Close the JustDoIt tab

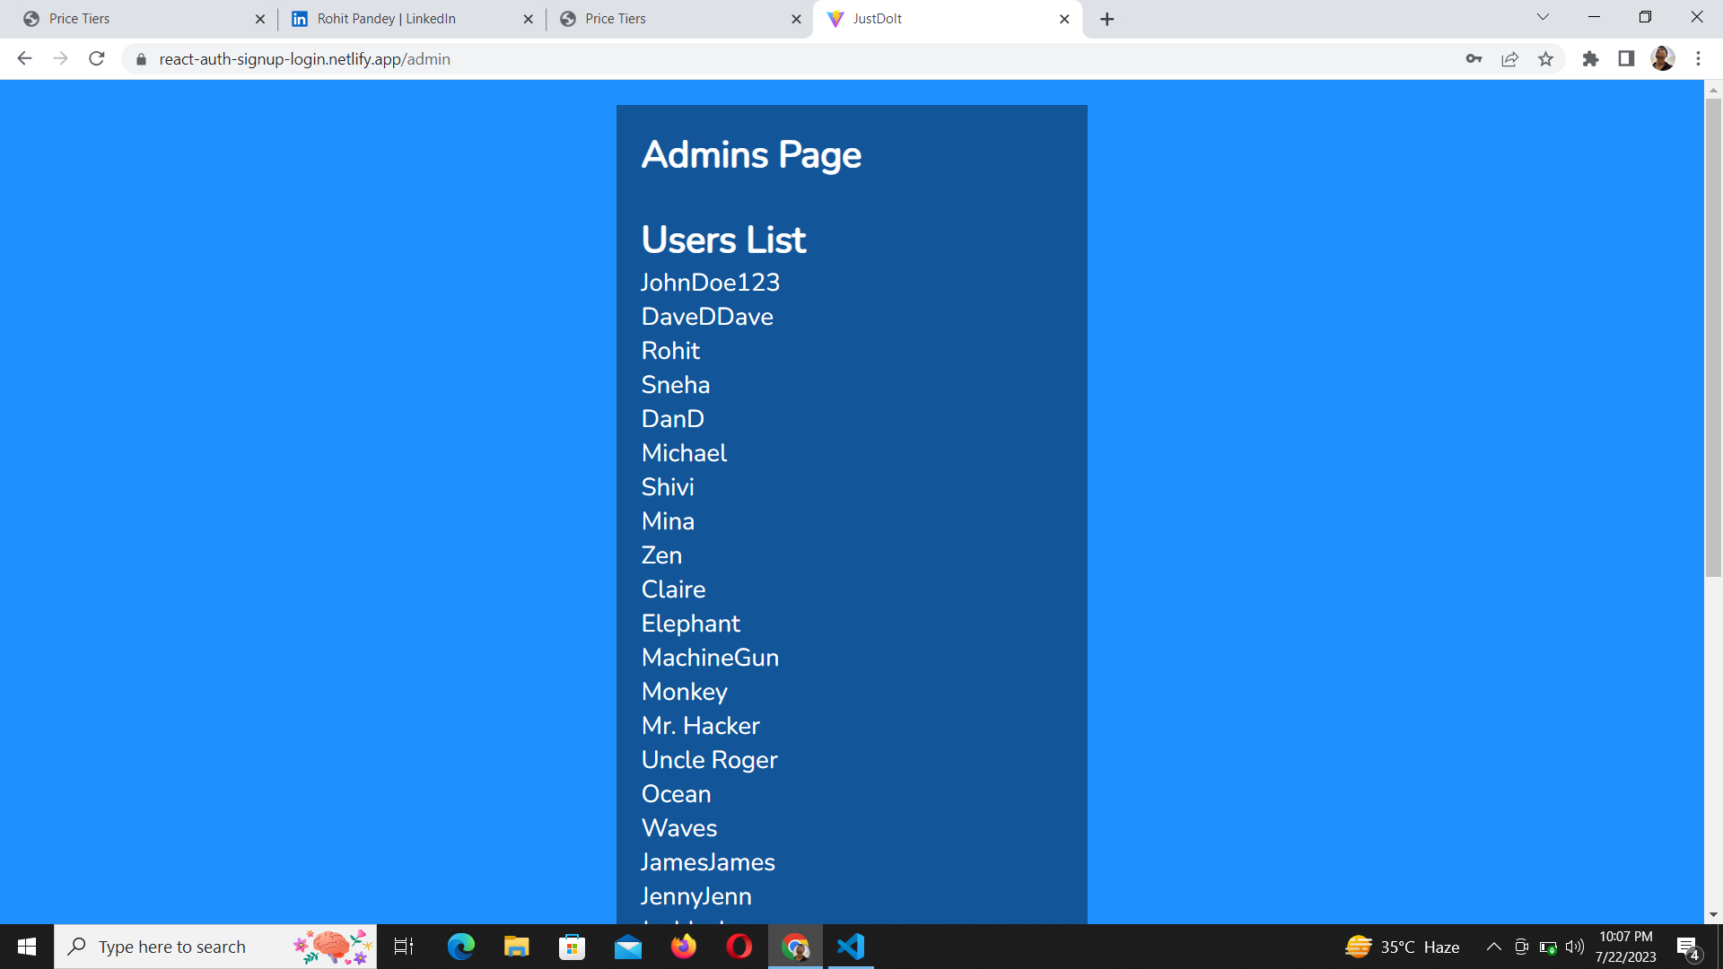[1064, 19]
